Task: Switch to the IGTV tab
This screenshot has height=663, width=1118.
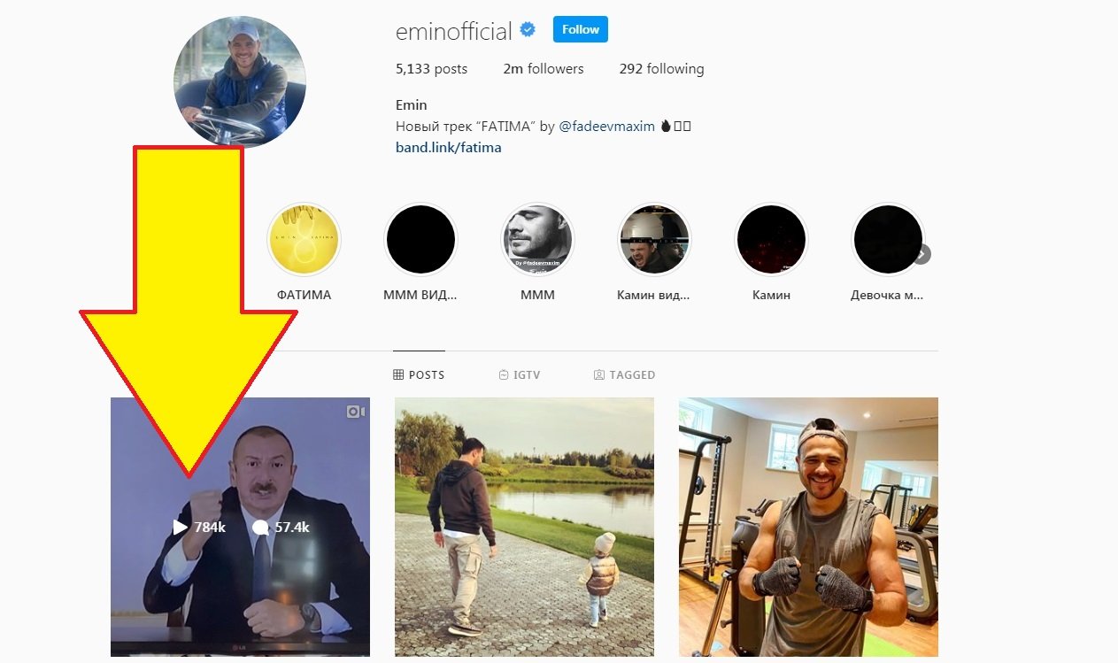Action: click(x=520, y=375)
